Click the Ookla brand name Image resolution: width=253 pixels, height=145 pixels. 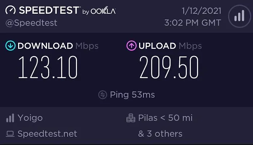click(x=103, y=11)
